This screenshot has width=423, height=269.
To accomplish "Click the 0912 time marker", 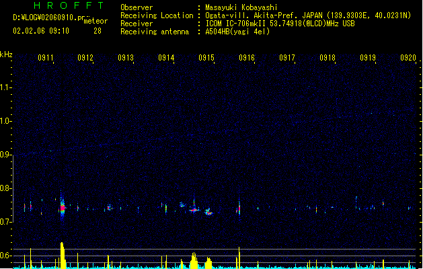I will coord(85,57).
